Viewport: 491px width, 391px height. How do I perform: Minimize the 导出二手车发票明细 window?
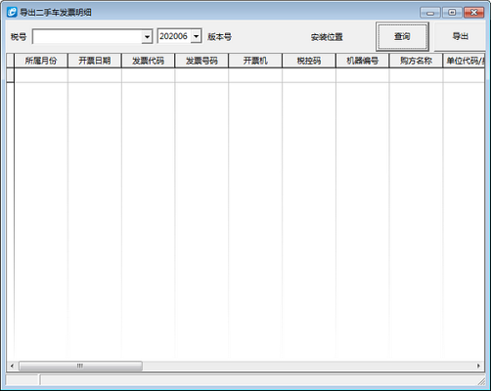pos(430,13)
